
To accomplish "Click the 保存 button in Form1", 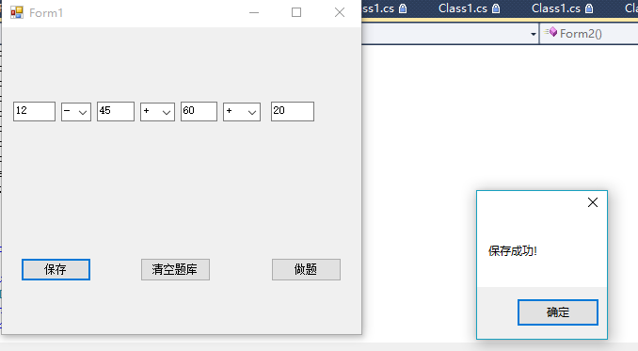I will click(x=56, y=270).
